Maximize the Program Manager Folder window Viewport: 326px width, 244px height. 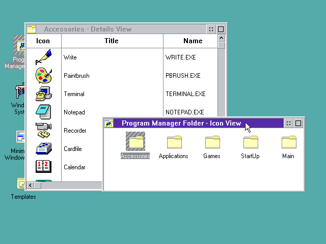[298, 123]
